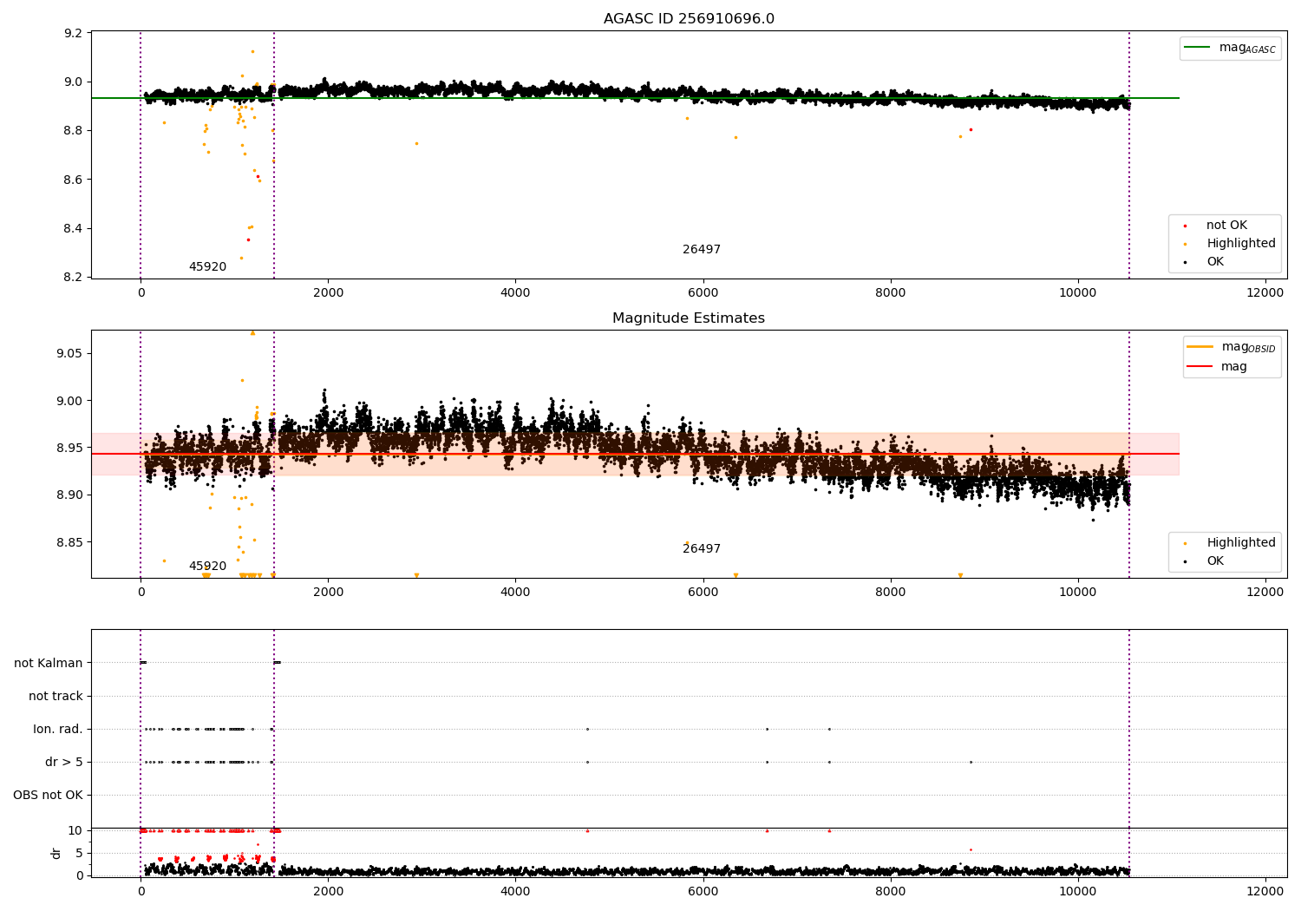
Task: Click the rotated "dr" y-axis label
Action: pyautogui.click(x=56, y=853)
